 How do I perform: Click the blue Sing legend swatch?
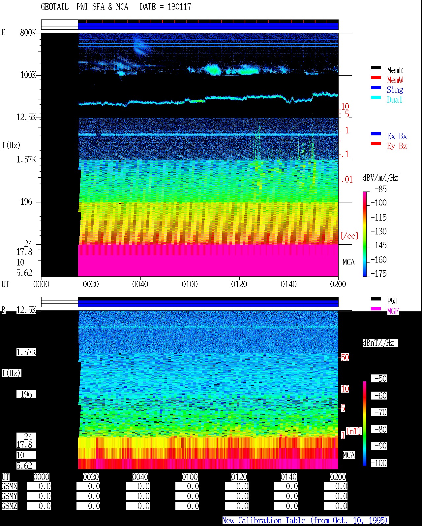click(x=376, y=88)
